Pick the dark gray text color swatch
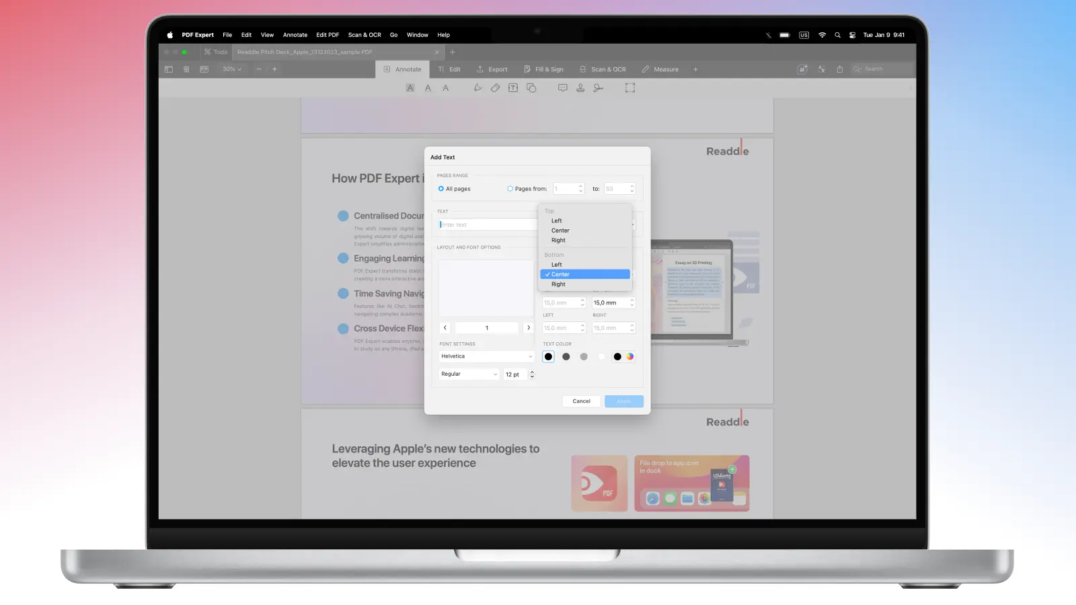 [566, 357]
